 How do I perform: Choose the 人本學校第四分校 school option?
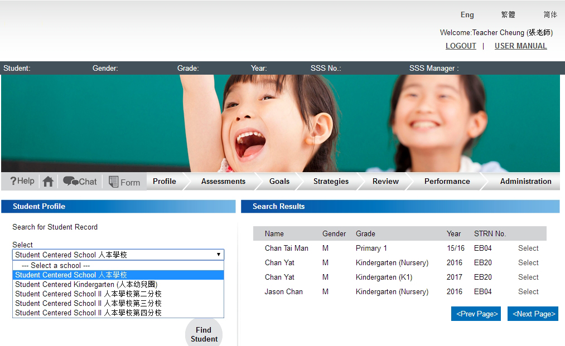(118, 313)
